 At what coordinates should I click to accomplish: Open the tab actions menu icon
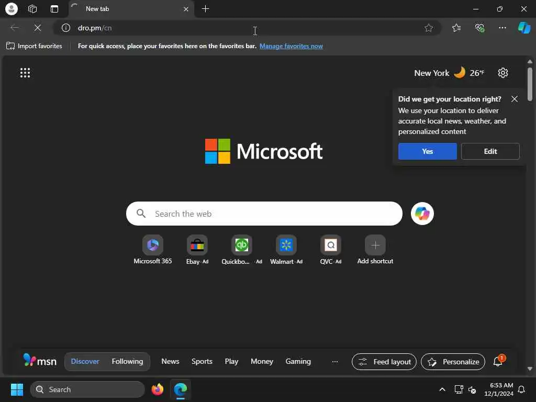click(x=54, y=9)
